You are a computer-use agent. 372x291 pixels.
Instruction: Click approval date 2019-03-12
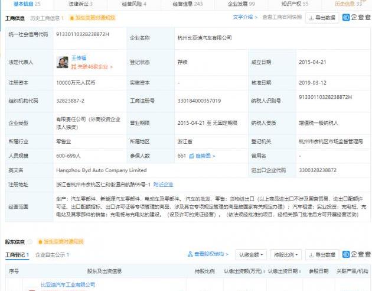click(x=312, y=83)
